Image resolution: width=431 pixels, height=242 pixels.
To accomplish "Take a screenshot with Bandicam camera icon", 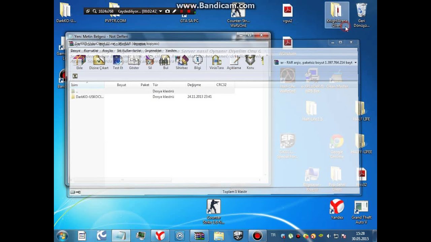I will coord(167,11).
